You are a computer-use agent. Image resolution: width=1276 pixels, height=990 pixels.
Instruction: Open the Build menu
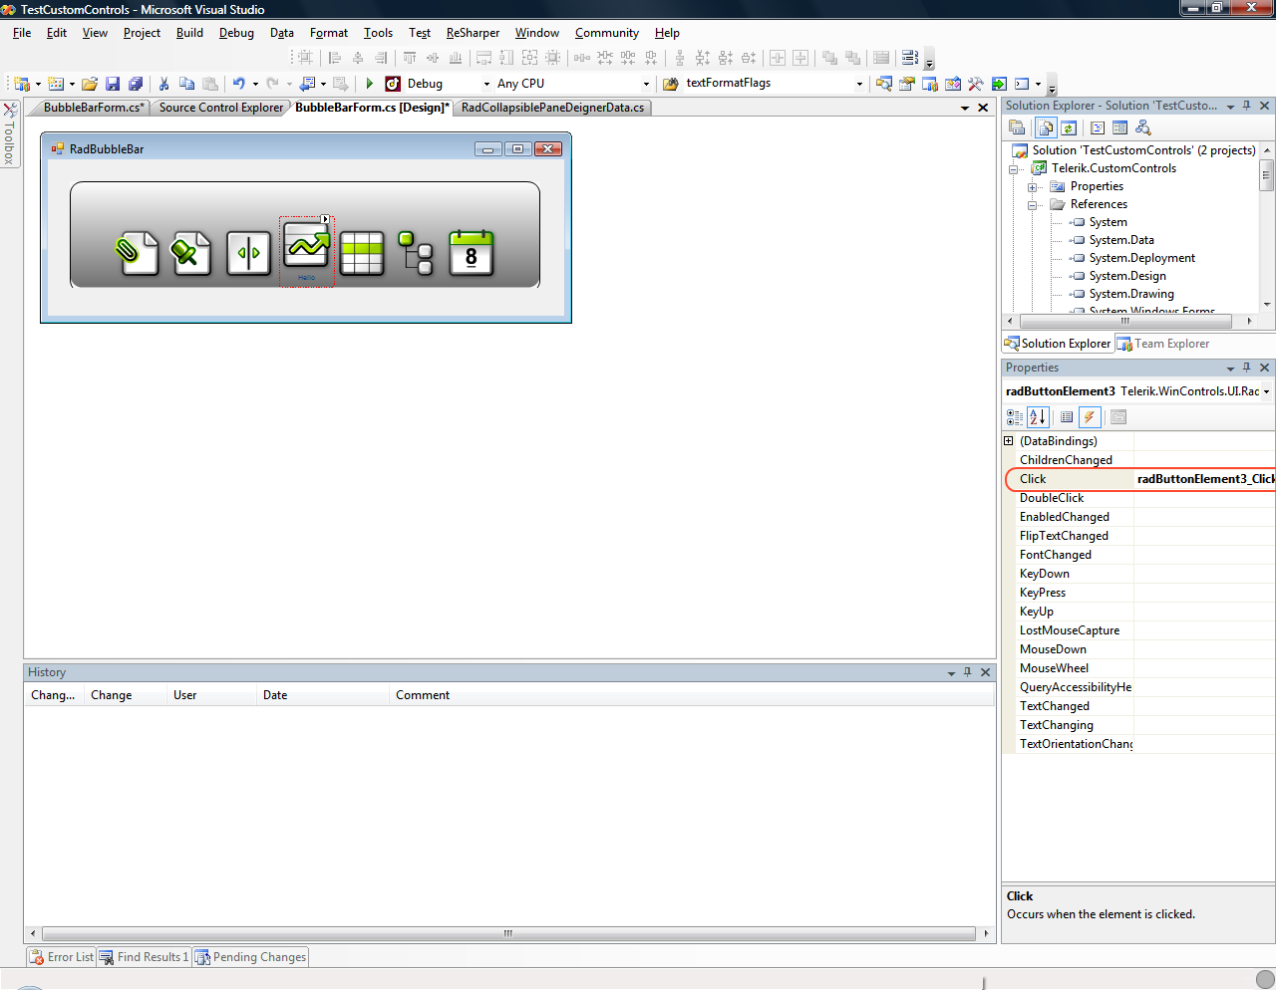point(189,33)
